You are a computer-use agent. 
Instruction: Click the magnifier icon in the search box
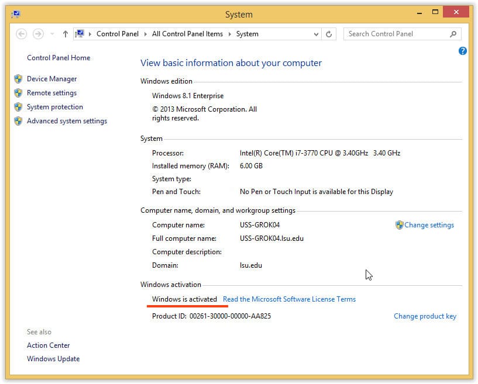coord(453,34)
